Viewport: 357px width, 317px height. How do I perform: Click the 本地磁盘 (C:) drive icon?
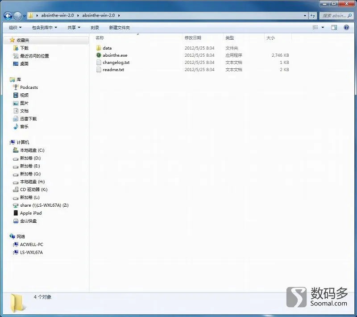16,150
